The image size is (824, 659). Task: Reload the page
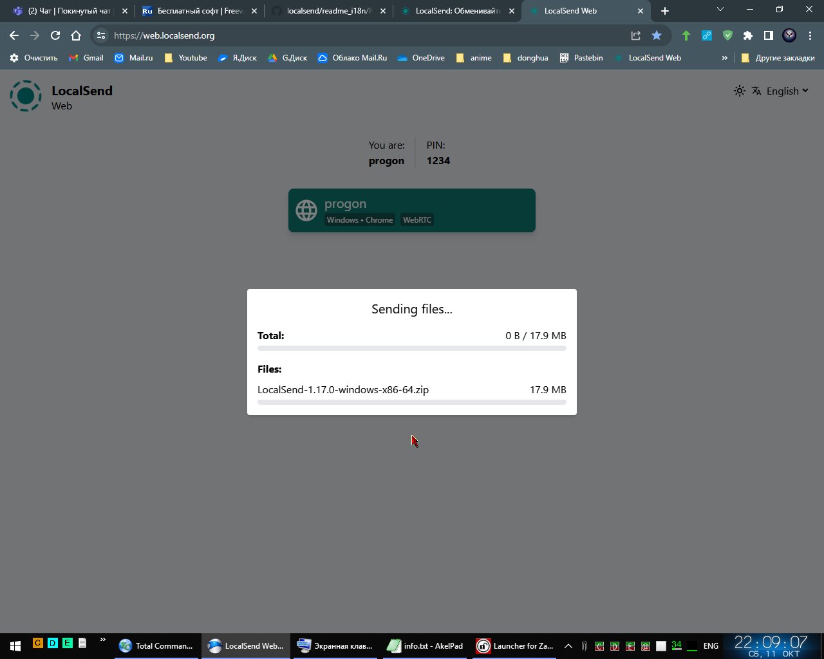(x=55, y=35)
